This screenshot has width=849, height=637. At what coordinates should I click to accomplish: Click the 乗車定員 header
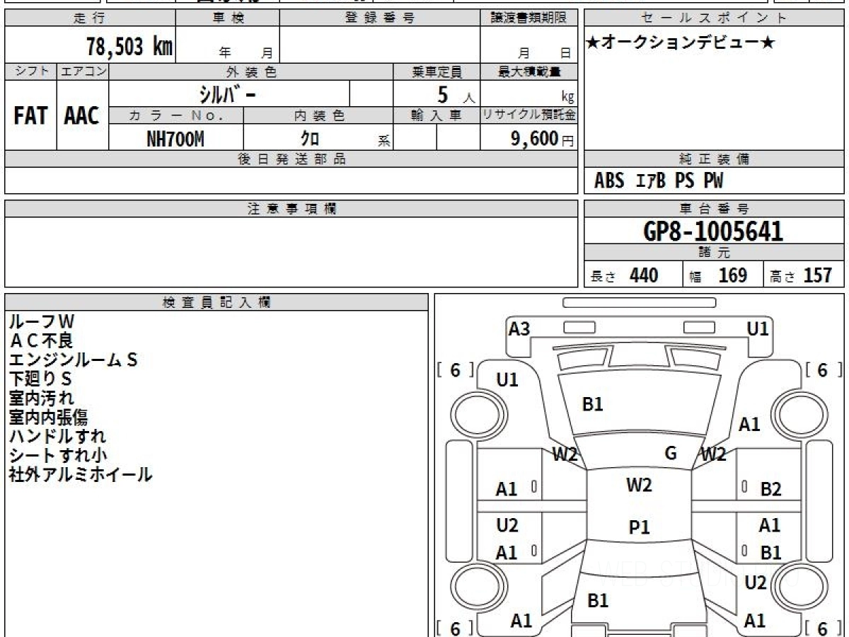tap(437, 71)
